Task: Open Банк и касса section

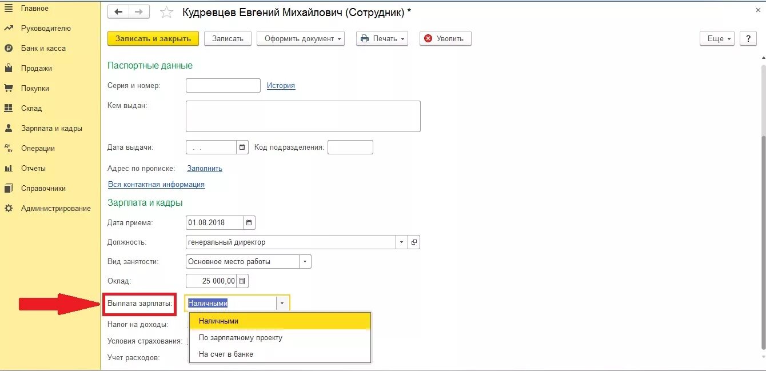Action: point(43,48)
